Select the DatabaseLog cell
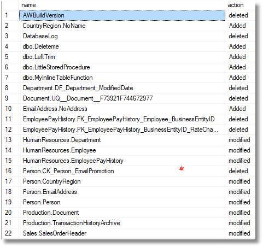263x247 pixels. click(x=122, y=36)
